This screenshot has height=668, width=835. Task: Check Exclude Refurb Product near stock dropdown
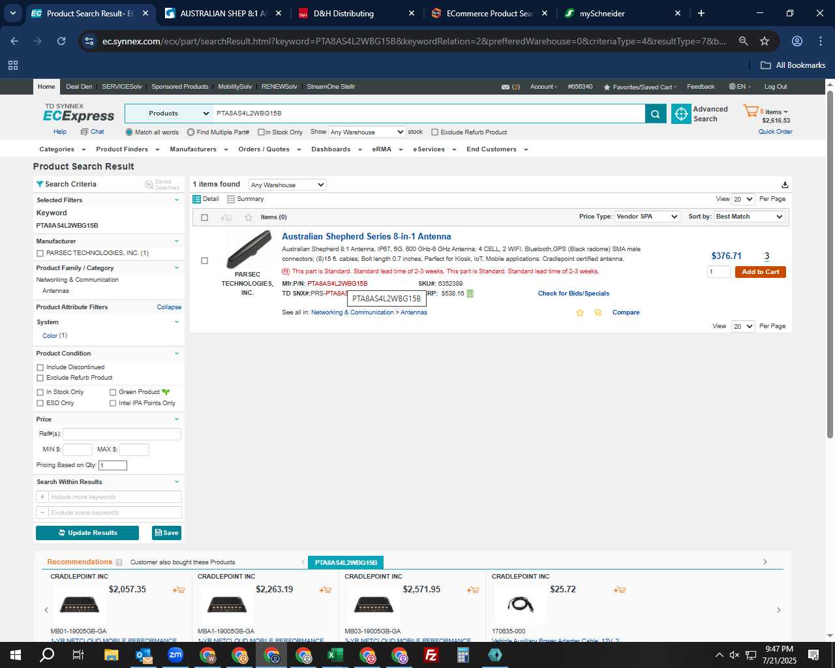pyautogui.click(x=434, y=132)
